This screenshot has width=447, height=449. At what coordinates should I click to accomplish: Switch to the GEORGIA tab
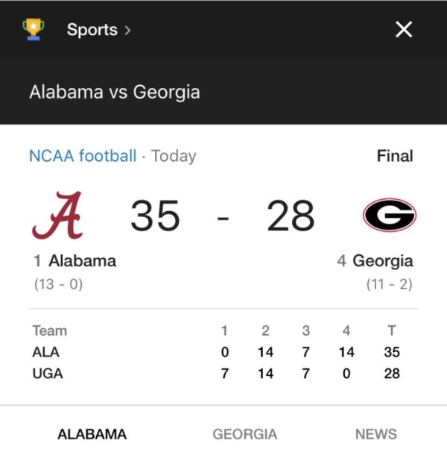245,434
